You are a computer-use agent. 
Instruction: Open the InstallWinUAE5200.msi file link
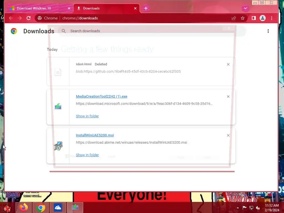95,135
